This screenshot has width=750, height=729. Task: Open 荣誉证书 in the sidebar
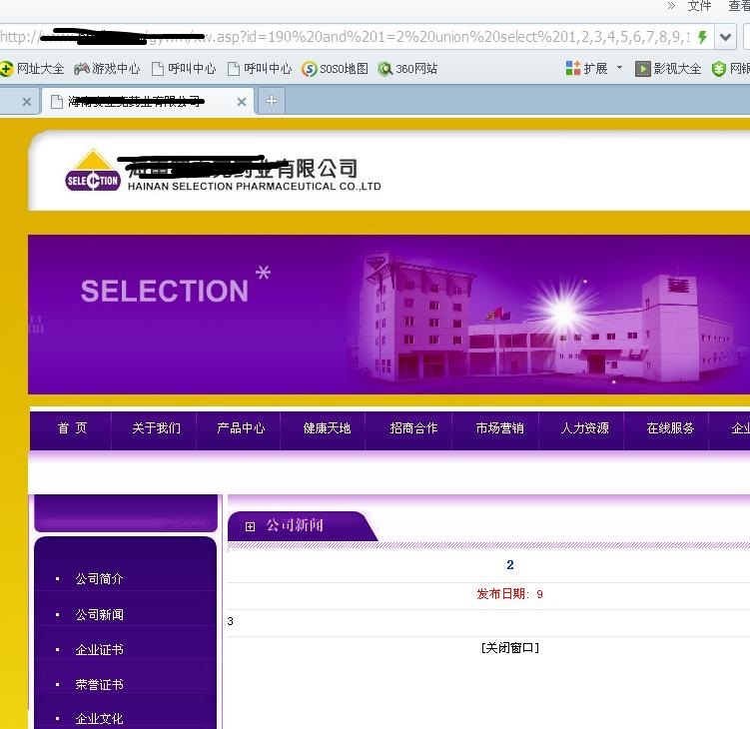coord(99,684)
